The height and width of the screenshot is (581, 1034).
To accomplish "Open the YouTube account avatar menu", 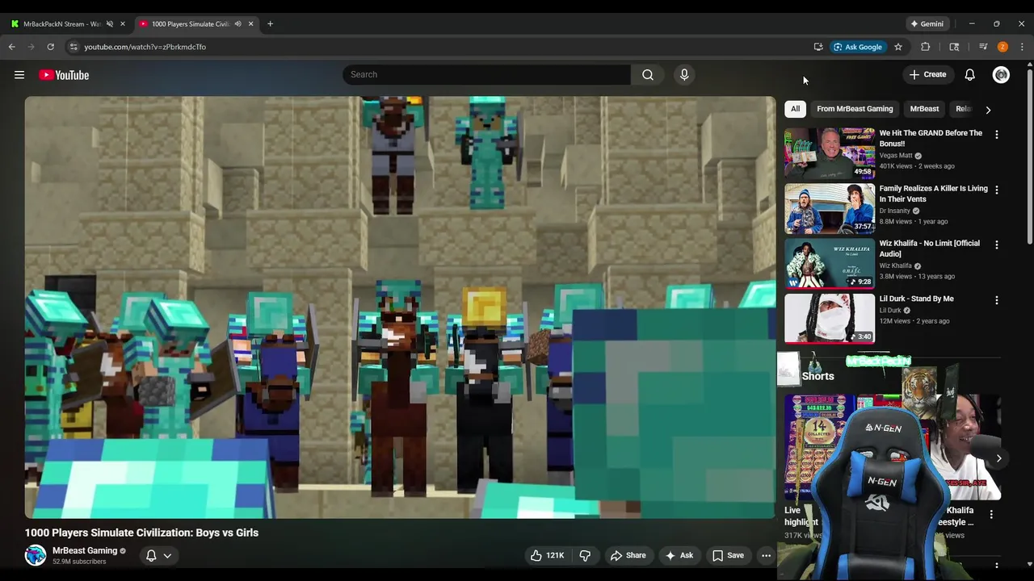I will pyautogui.click(x=1001, y=75).
